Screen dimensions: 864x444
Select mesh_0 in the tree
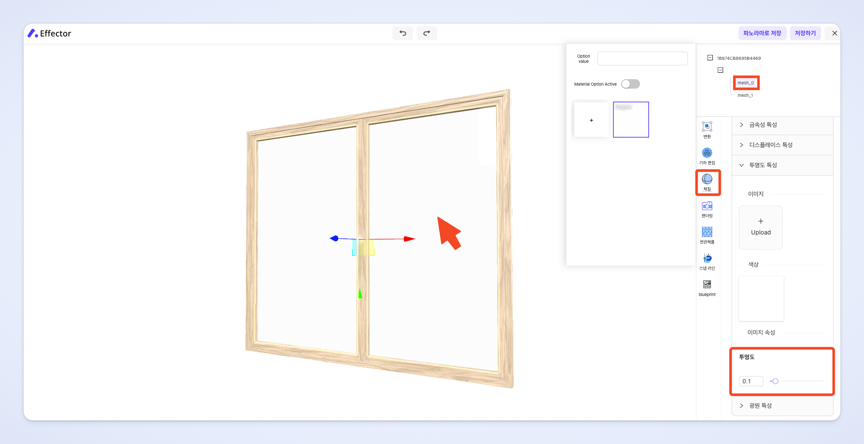(746, 83)
